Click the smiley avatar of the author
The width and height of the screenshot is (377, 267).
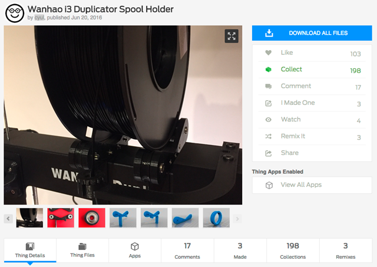[15, 14]
